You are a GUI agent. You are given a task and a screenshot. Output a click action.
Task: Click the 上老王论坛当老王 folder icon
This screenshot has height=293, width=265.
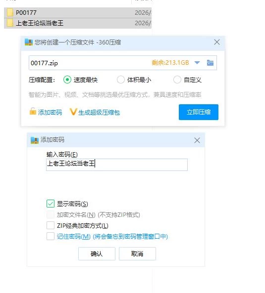point(10,23)
